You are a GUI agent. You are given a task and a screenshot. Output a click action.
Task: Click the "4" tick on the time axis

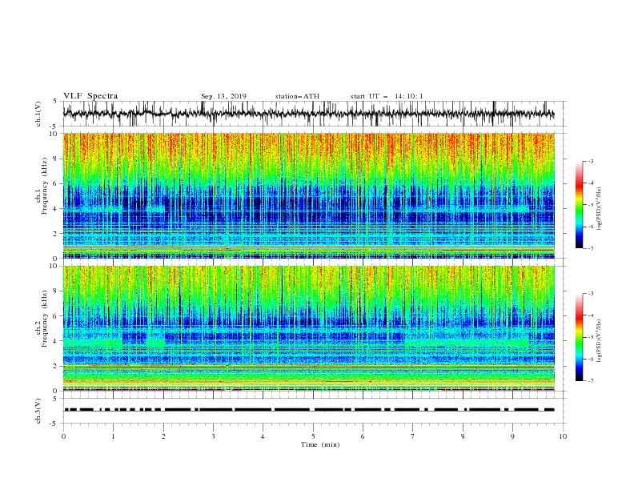(x=263, y=436)
